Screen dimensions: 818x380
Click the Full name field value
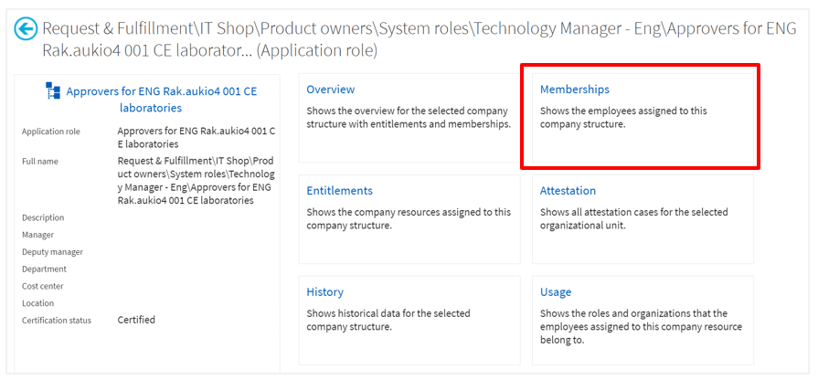click(196, 181)
